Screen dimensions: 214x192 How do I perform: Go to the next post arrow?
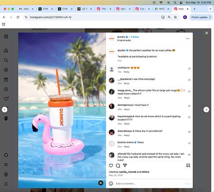pos(206,110)
